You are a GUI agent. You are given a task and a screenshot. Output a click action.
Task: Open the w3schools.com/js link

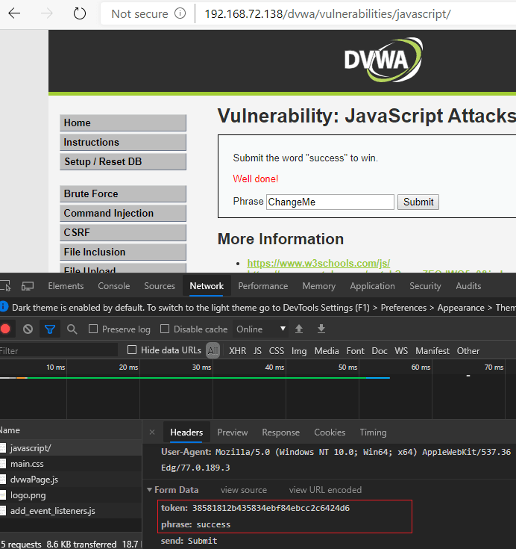[318, 263]
